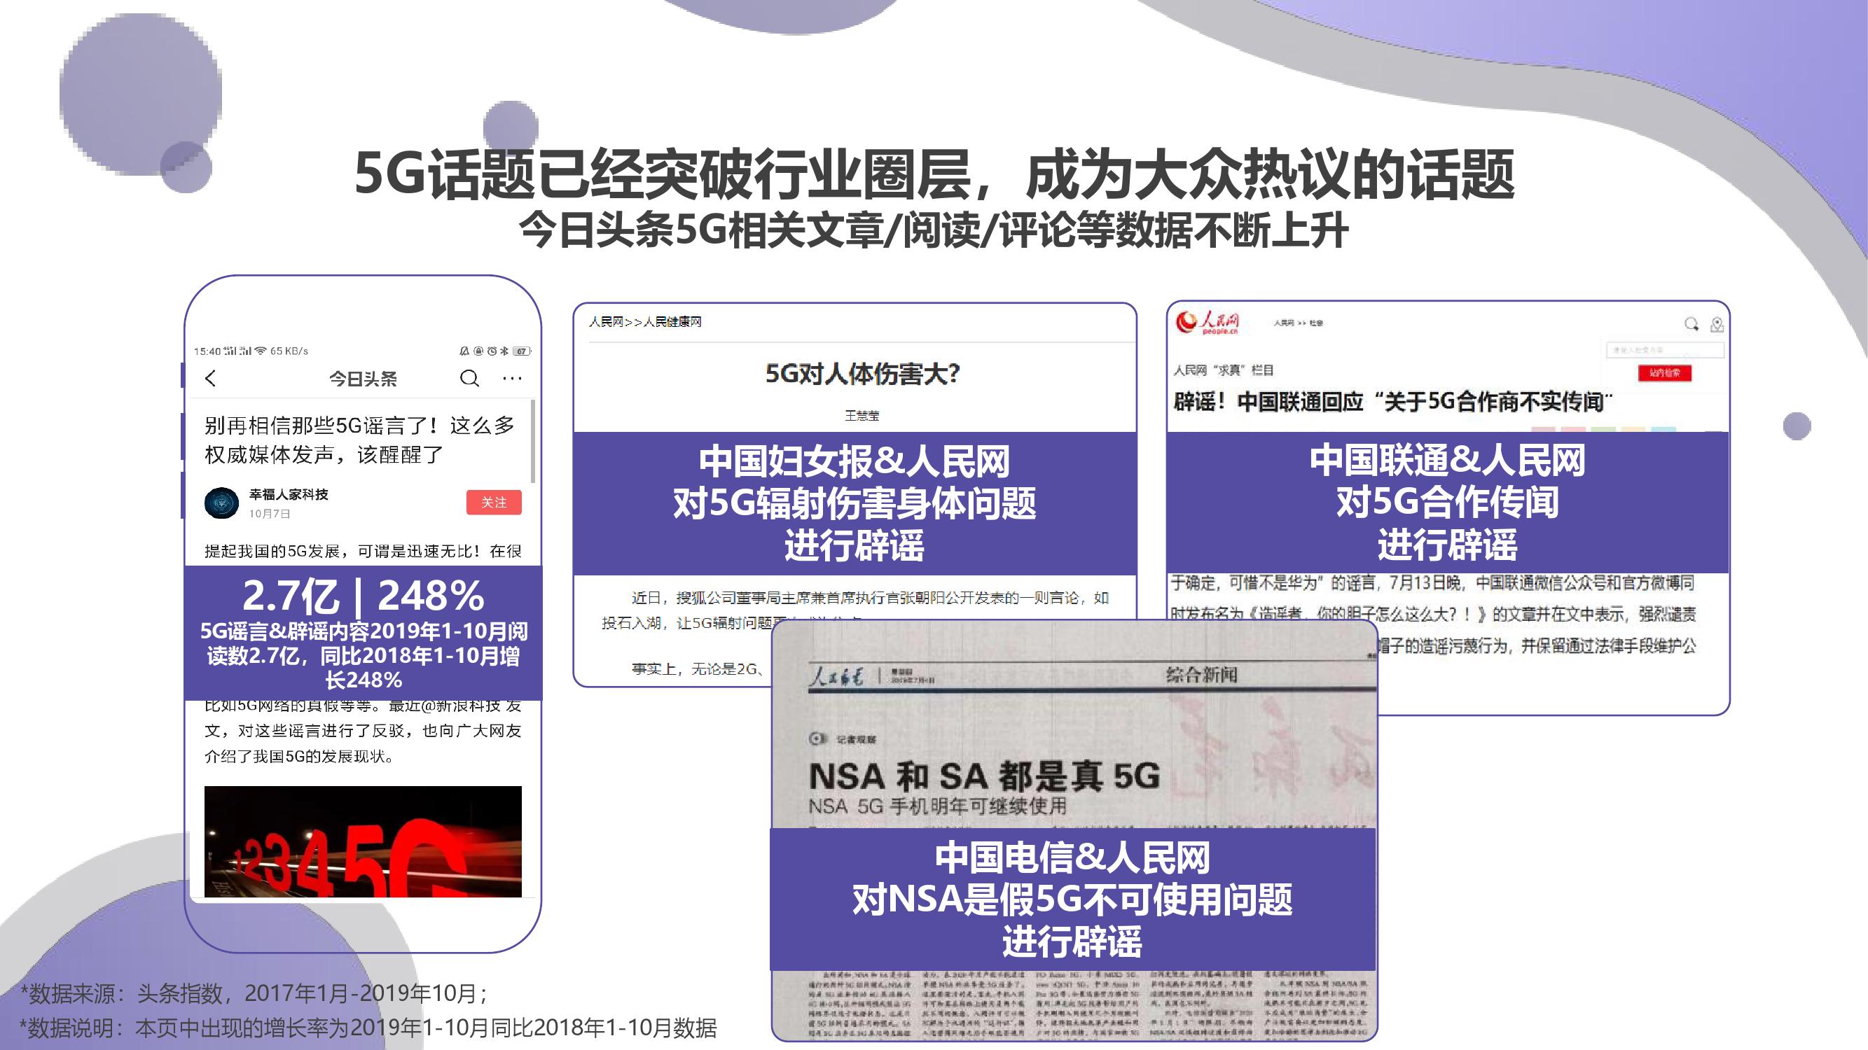Tap the back arrow in Toutiao header
Image resolution: width=1868 pixels, height=1050 pixels.
click(x=211, y=378)
